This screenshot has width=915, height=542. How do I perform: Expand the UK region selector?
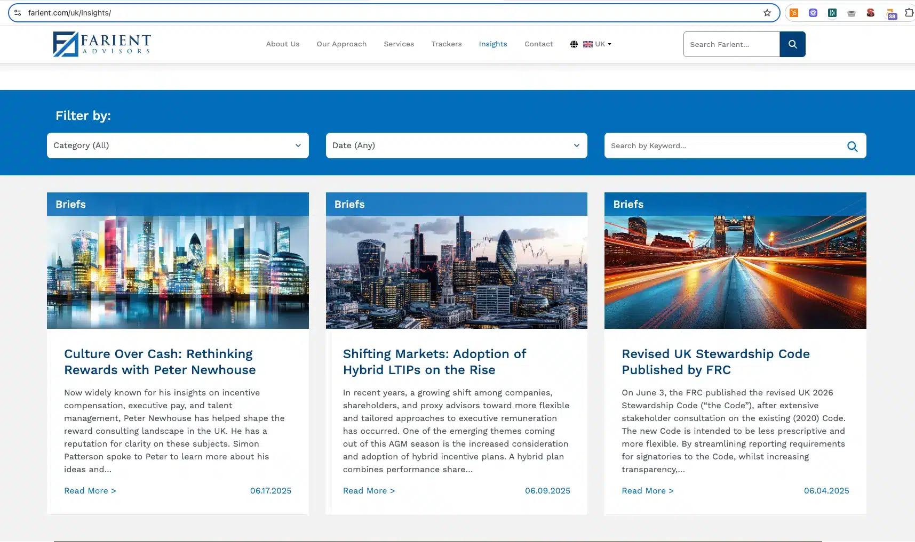[x=597, y=44]
